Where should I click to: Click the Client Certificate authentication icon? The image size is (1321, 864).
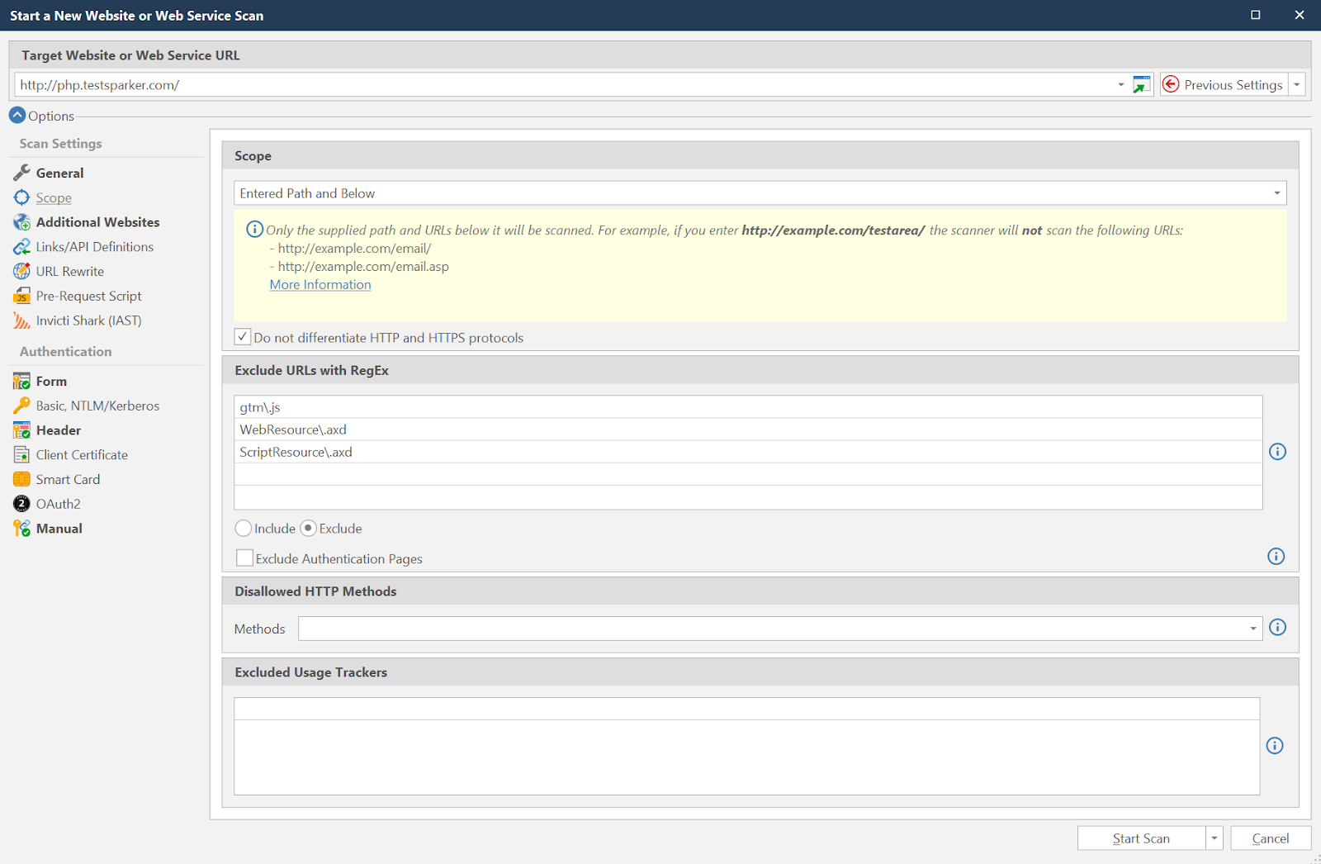coord(21,454)
